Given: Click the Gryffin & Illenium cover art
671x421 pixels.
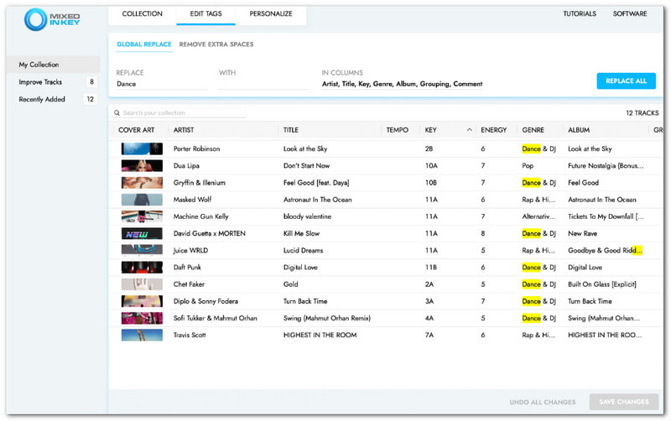Looking at the screenshot, I should (x=142, y=183).
